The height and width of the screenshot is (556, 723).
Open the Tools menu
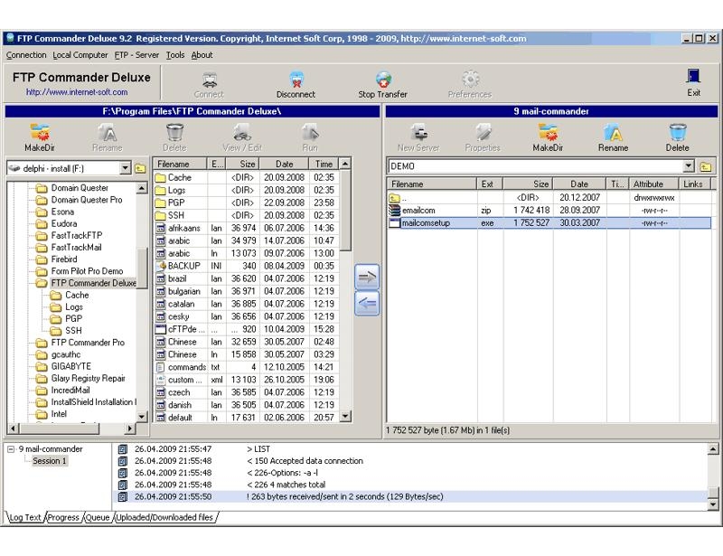(x=175, y=55)
